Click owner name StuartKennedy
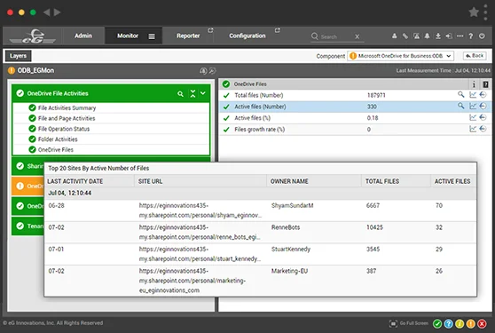 coord(291,250)
